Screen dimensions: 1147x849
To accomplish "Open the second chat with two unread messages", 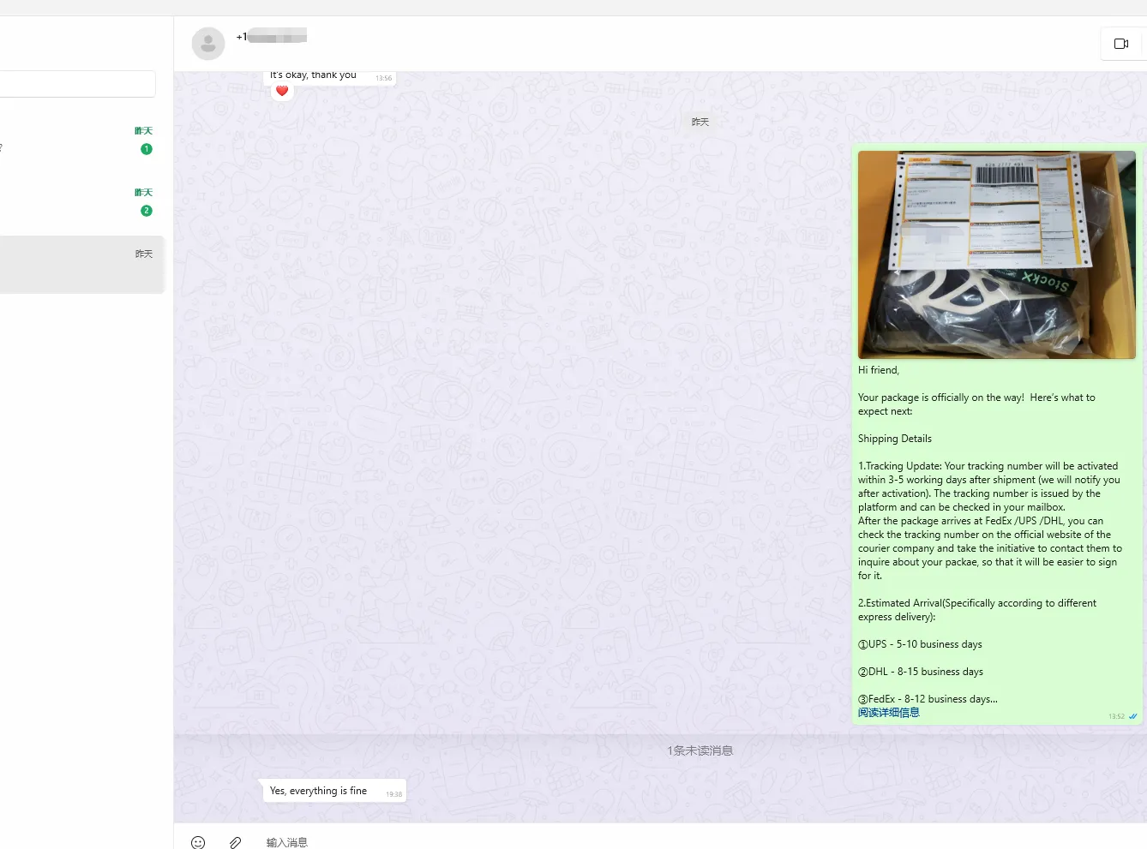I will [77, 202].
